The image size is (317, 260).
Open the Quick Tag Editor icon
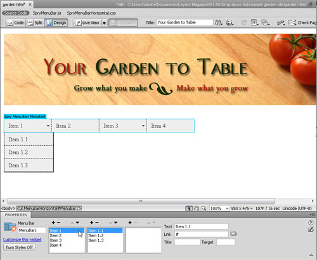311,230
